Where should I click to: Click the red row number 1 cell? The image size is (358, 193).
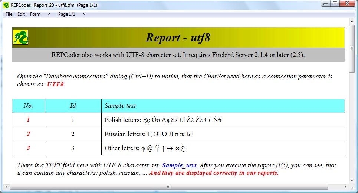29,120
